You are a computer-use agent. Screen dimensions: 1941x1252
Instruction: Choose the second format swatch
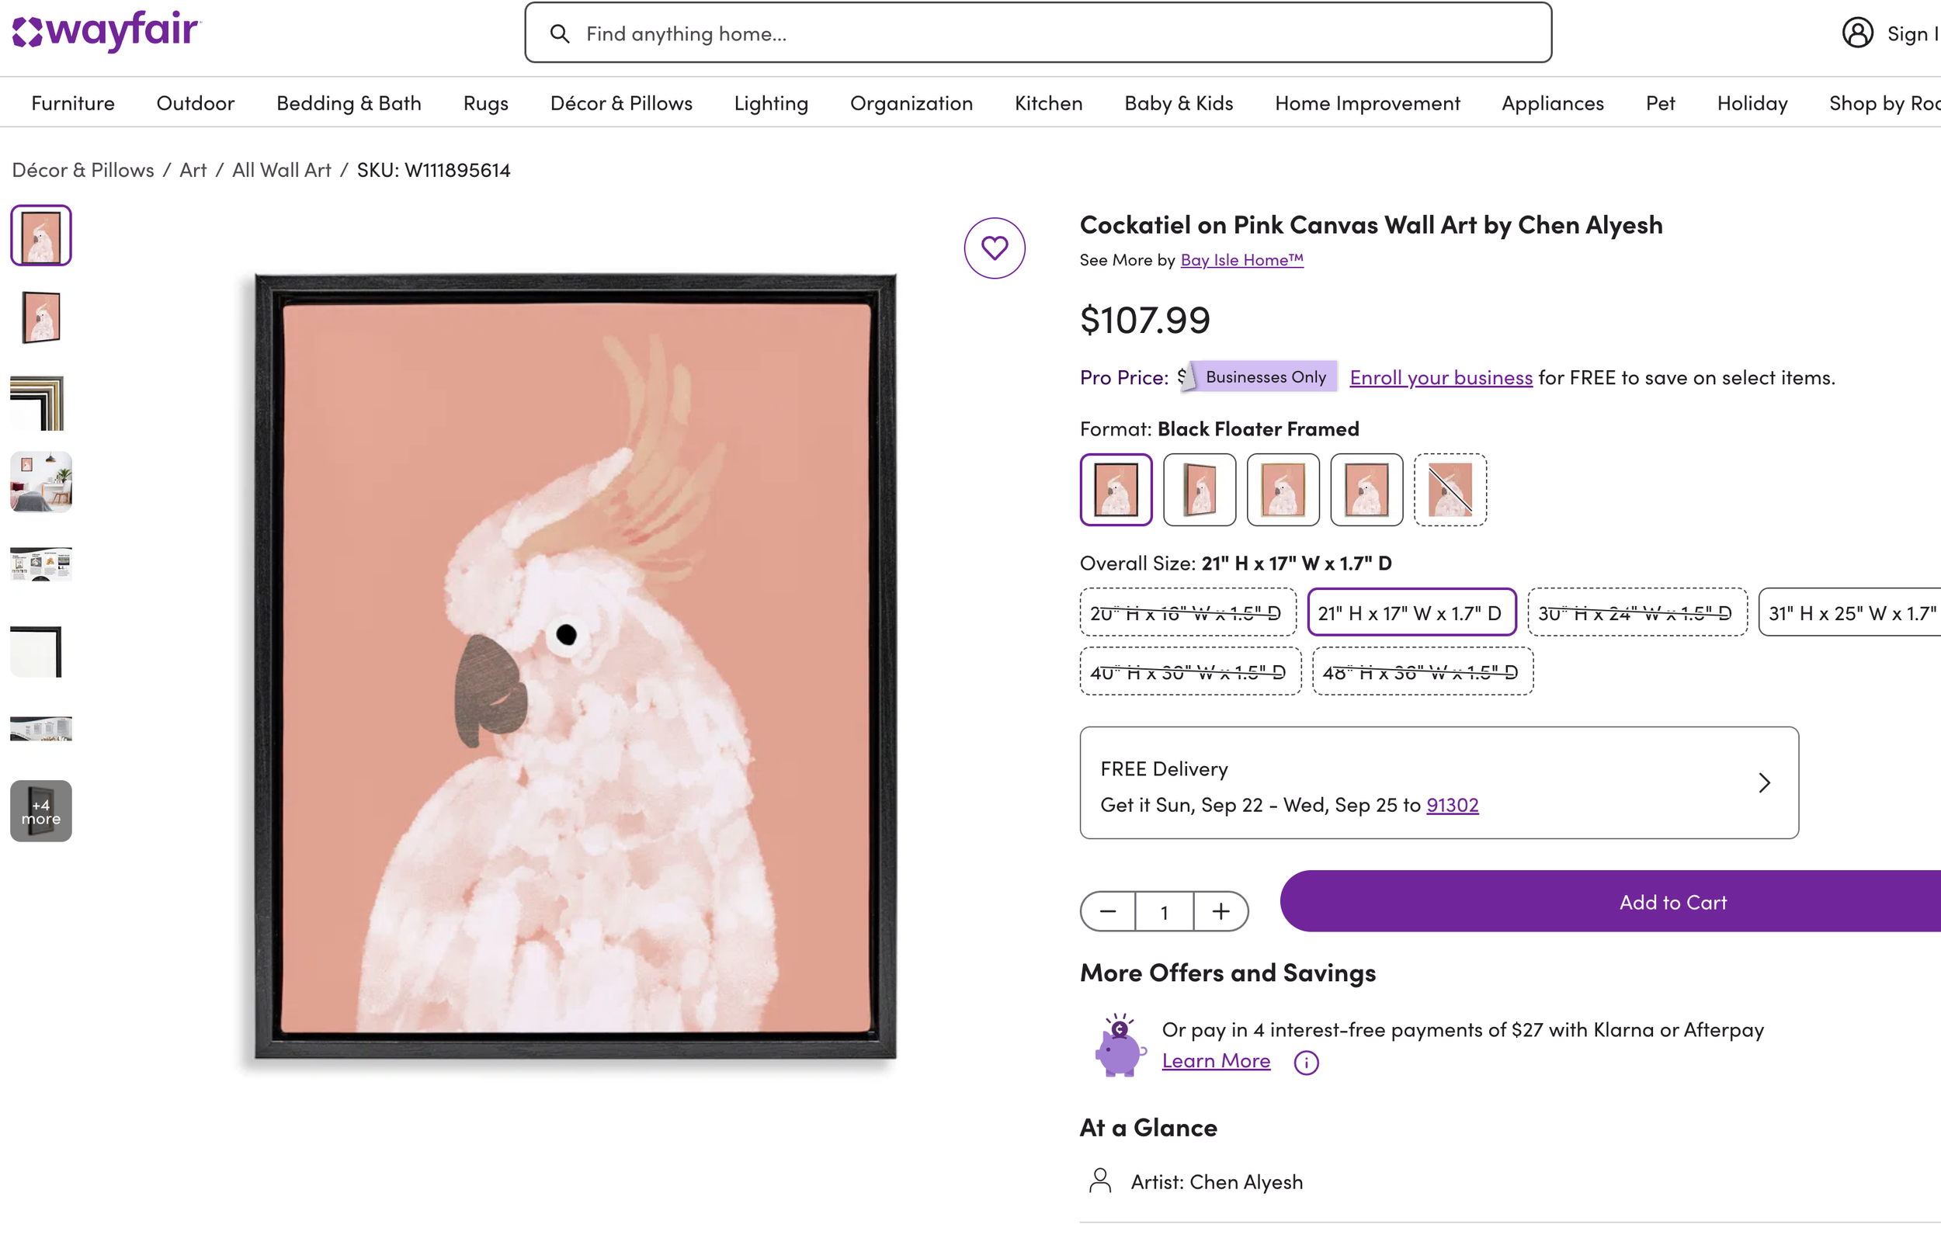click(x=1200, y=490)
